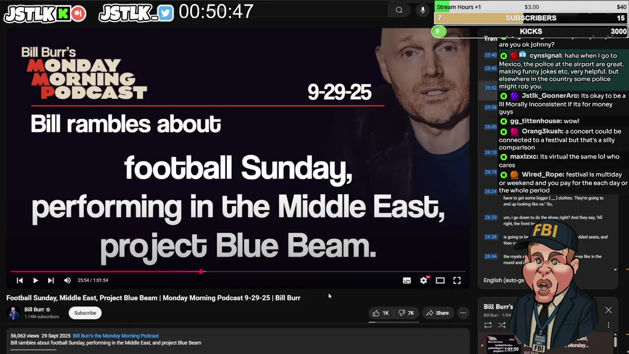Click the Twitter bird logo in overlay
The height and width of the screenshot is (354, 629).
click(x=166, y=13)
